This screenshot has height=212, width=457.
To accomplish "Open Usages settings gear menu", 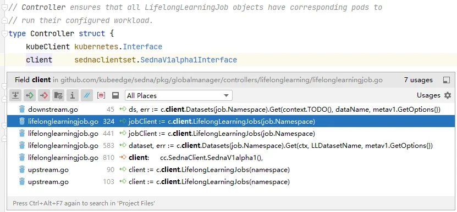I will 448,95.
